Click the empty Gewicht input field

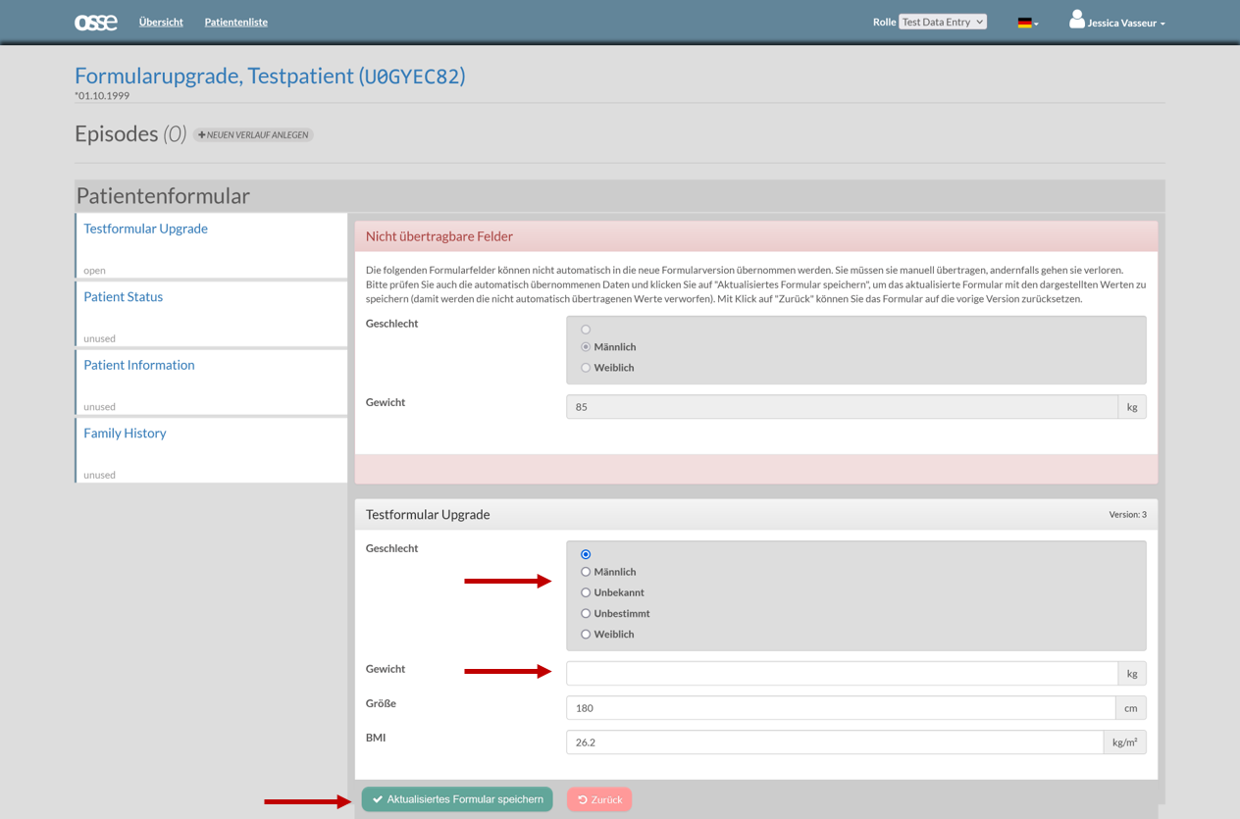click(842, 673)
